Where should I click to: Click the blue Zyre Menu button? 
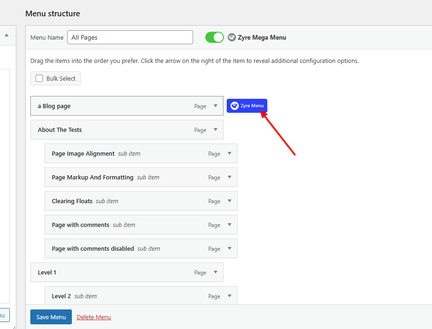pos(247,106)
